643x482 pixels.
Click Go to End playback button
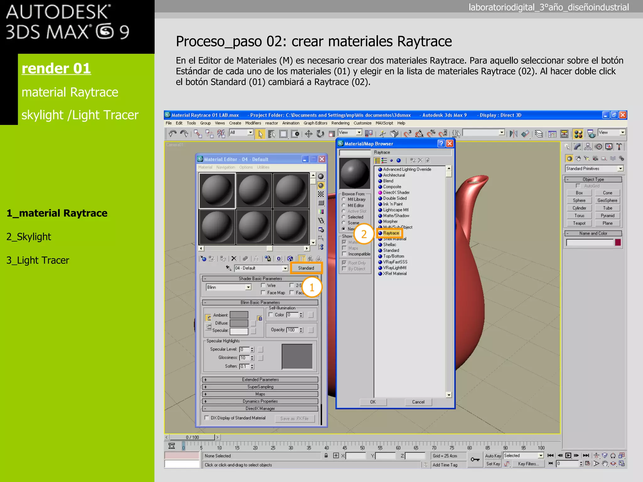(x=586, y=455)
